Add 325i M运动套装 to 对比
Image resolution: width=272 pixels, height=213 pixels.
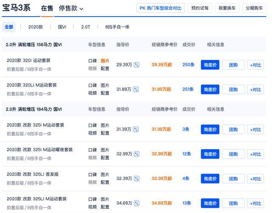coord(255,130)
